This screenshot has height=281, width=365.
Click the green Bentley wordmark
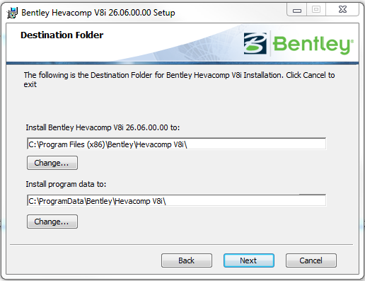313,44
